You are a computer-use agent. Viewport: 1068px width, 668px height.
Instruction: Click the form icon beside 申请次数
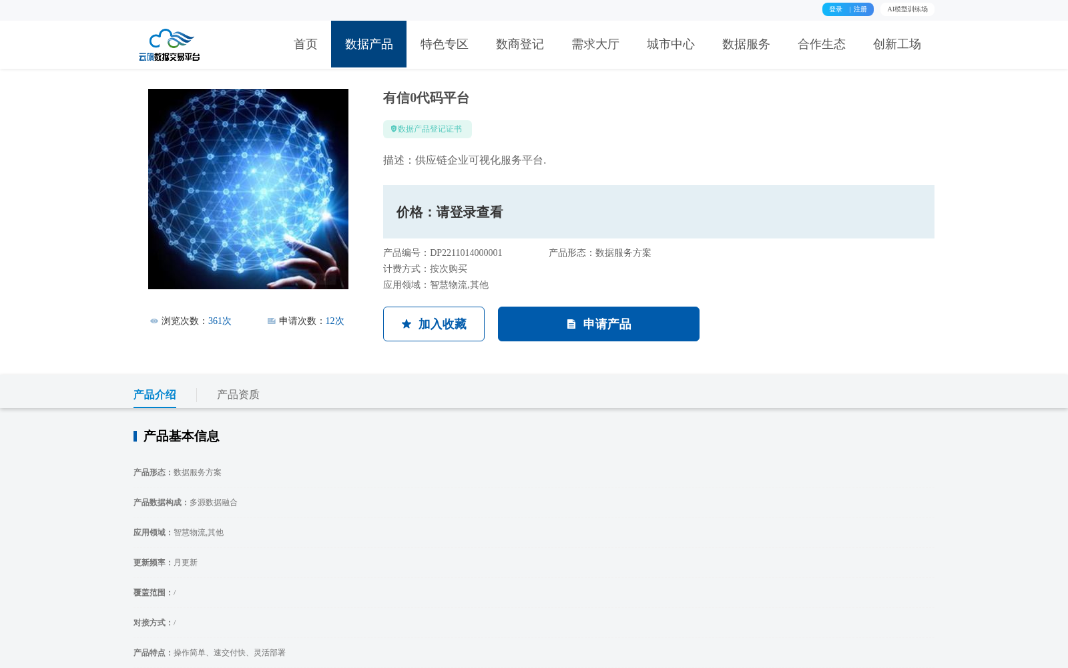[x=272, y=321]
